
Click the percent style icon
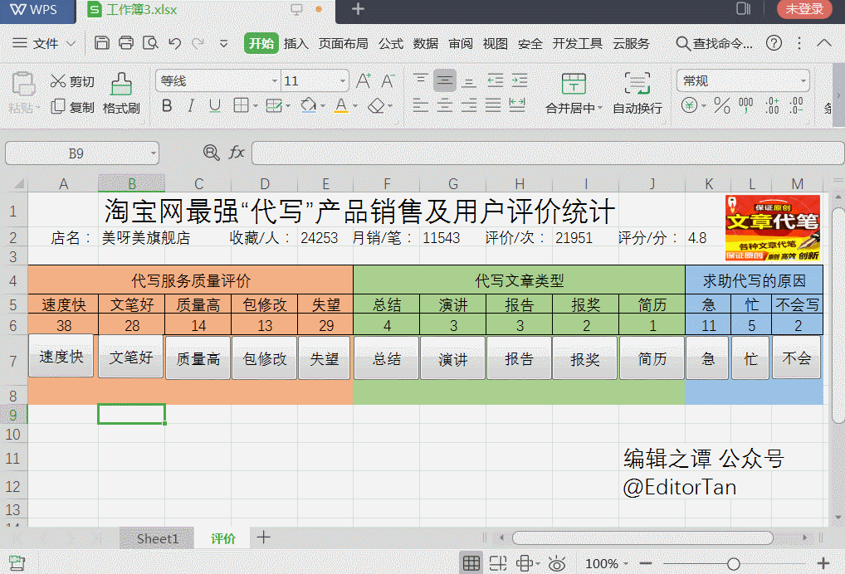(x=722, y=106)
